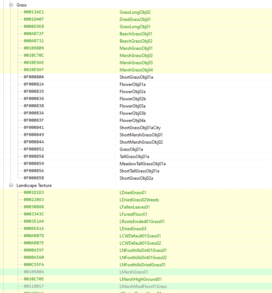
Task: Select form ID 000AB731
Action: pos(34,41)
